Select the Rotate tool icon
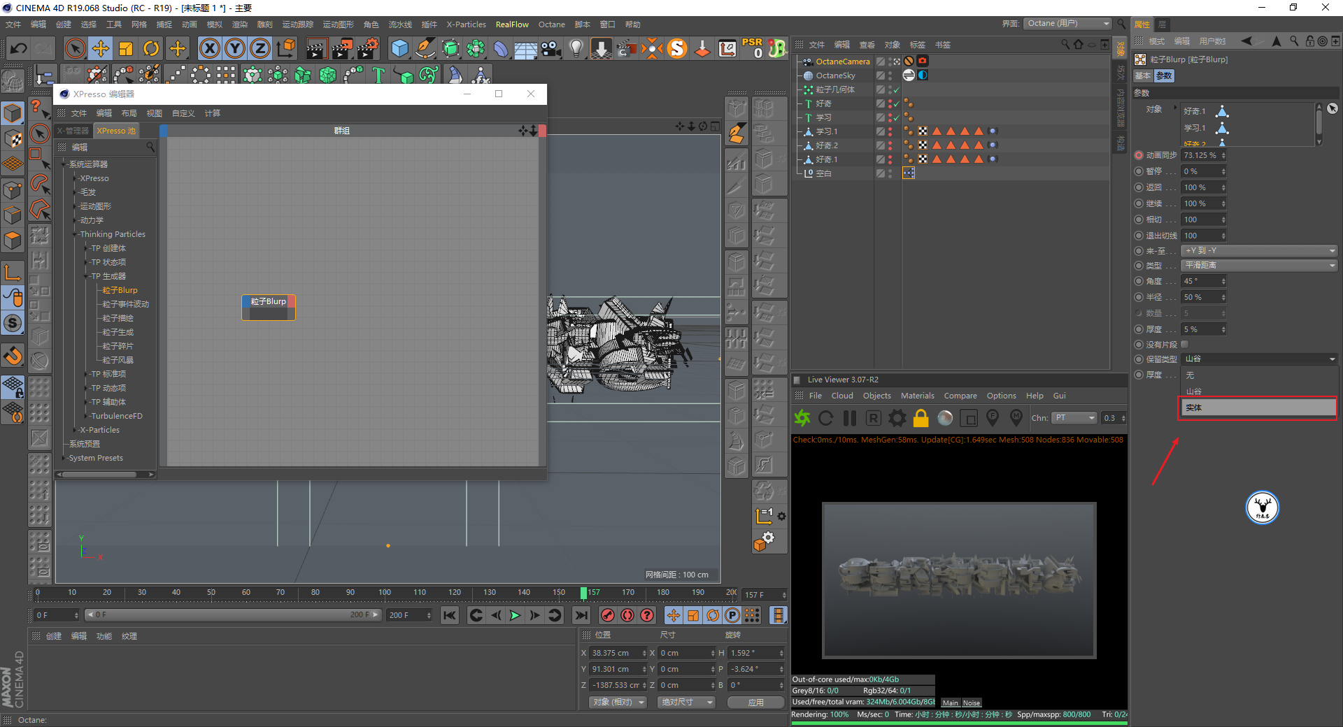This screenshot has width=1343, height=727. [151, 49]
